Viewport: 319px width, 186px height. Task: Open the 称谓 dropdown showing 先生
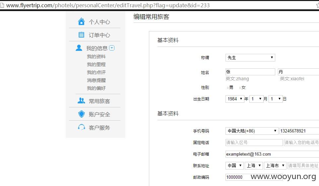click(x=250, y=57)
